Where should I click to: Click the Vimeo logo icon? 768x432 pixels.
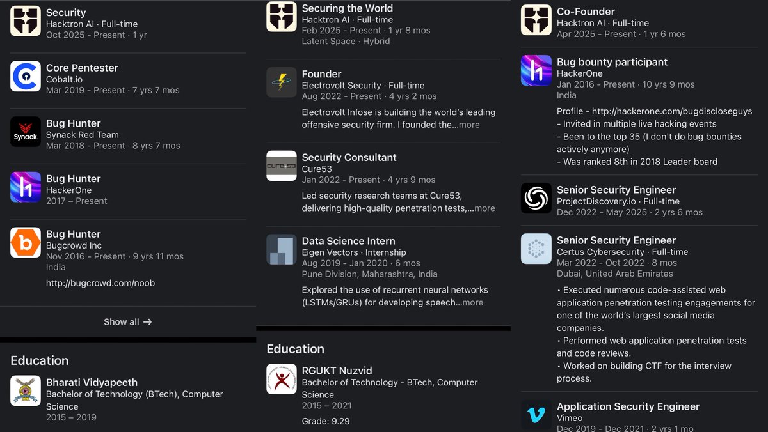536,415
